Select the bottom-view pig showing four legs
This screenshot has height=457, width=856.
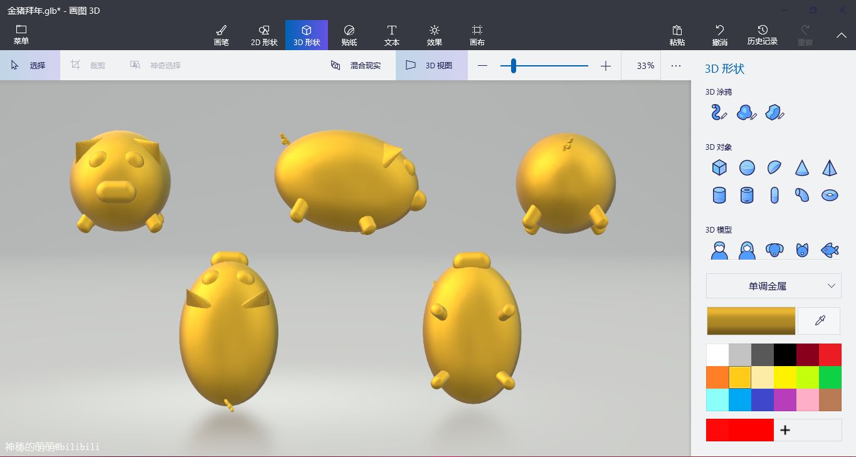click(x=472, y=327)
